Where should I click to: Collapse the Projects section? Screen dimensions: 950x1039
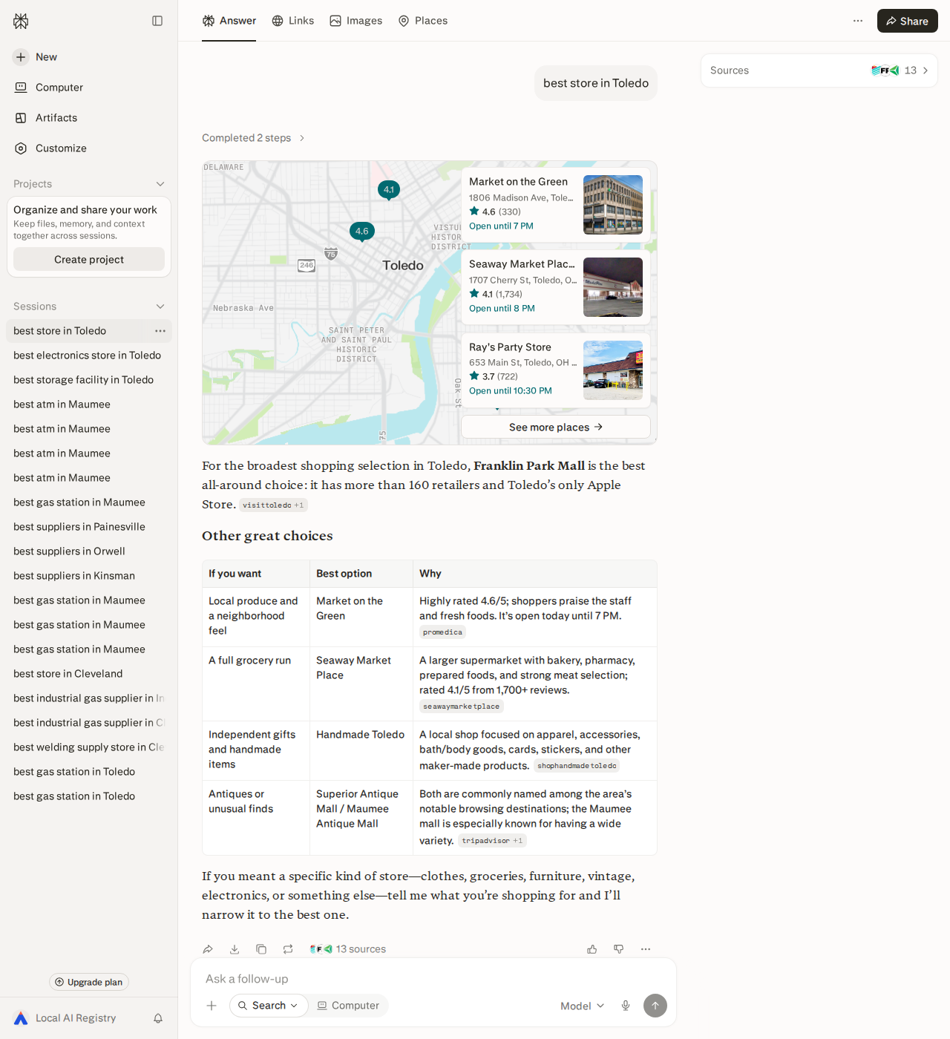[x=160, y=184]
